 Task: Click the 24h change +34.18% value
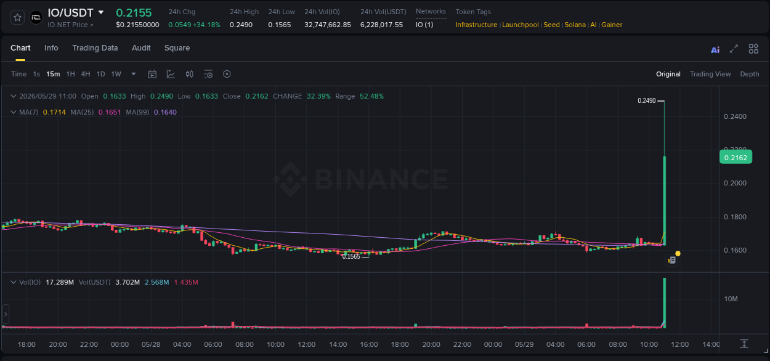[x=206, y=25]
